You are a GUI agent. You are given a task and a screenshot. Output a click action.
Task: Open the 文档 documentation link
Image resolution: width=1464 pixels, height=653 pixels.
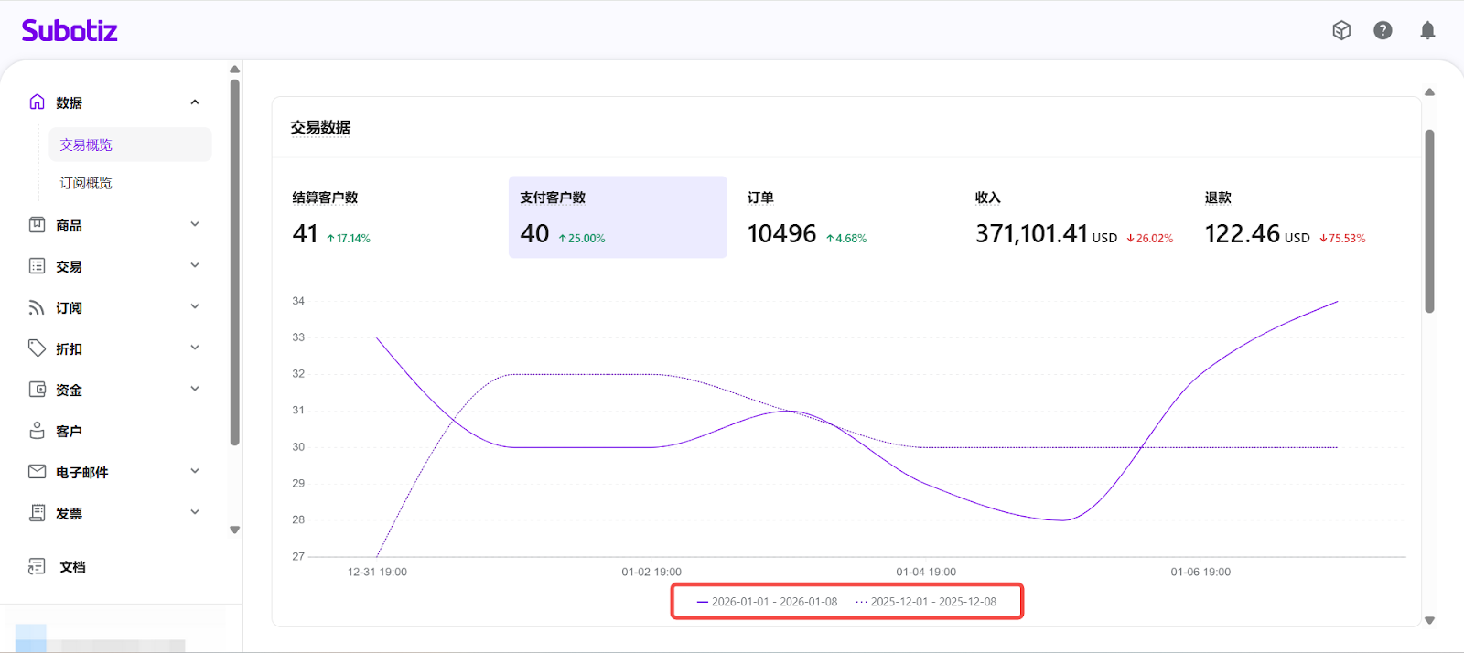pos(72,567)
